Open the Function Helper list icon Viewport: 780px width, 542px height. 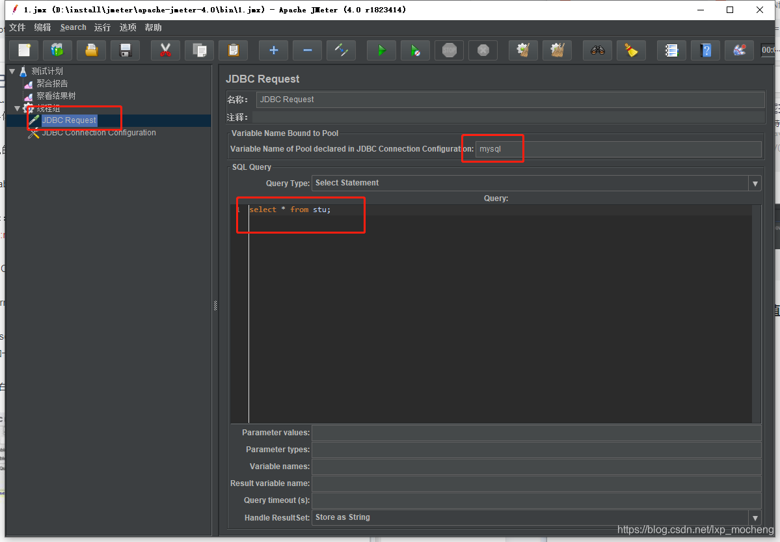(671, 50)
